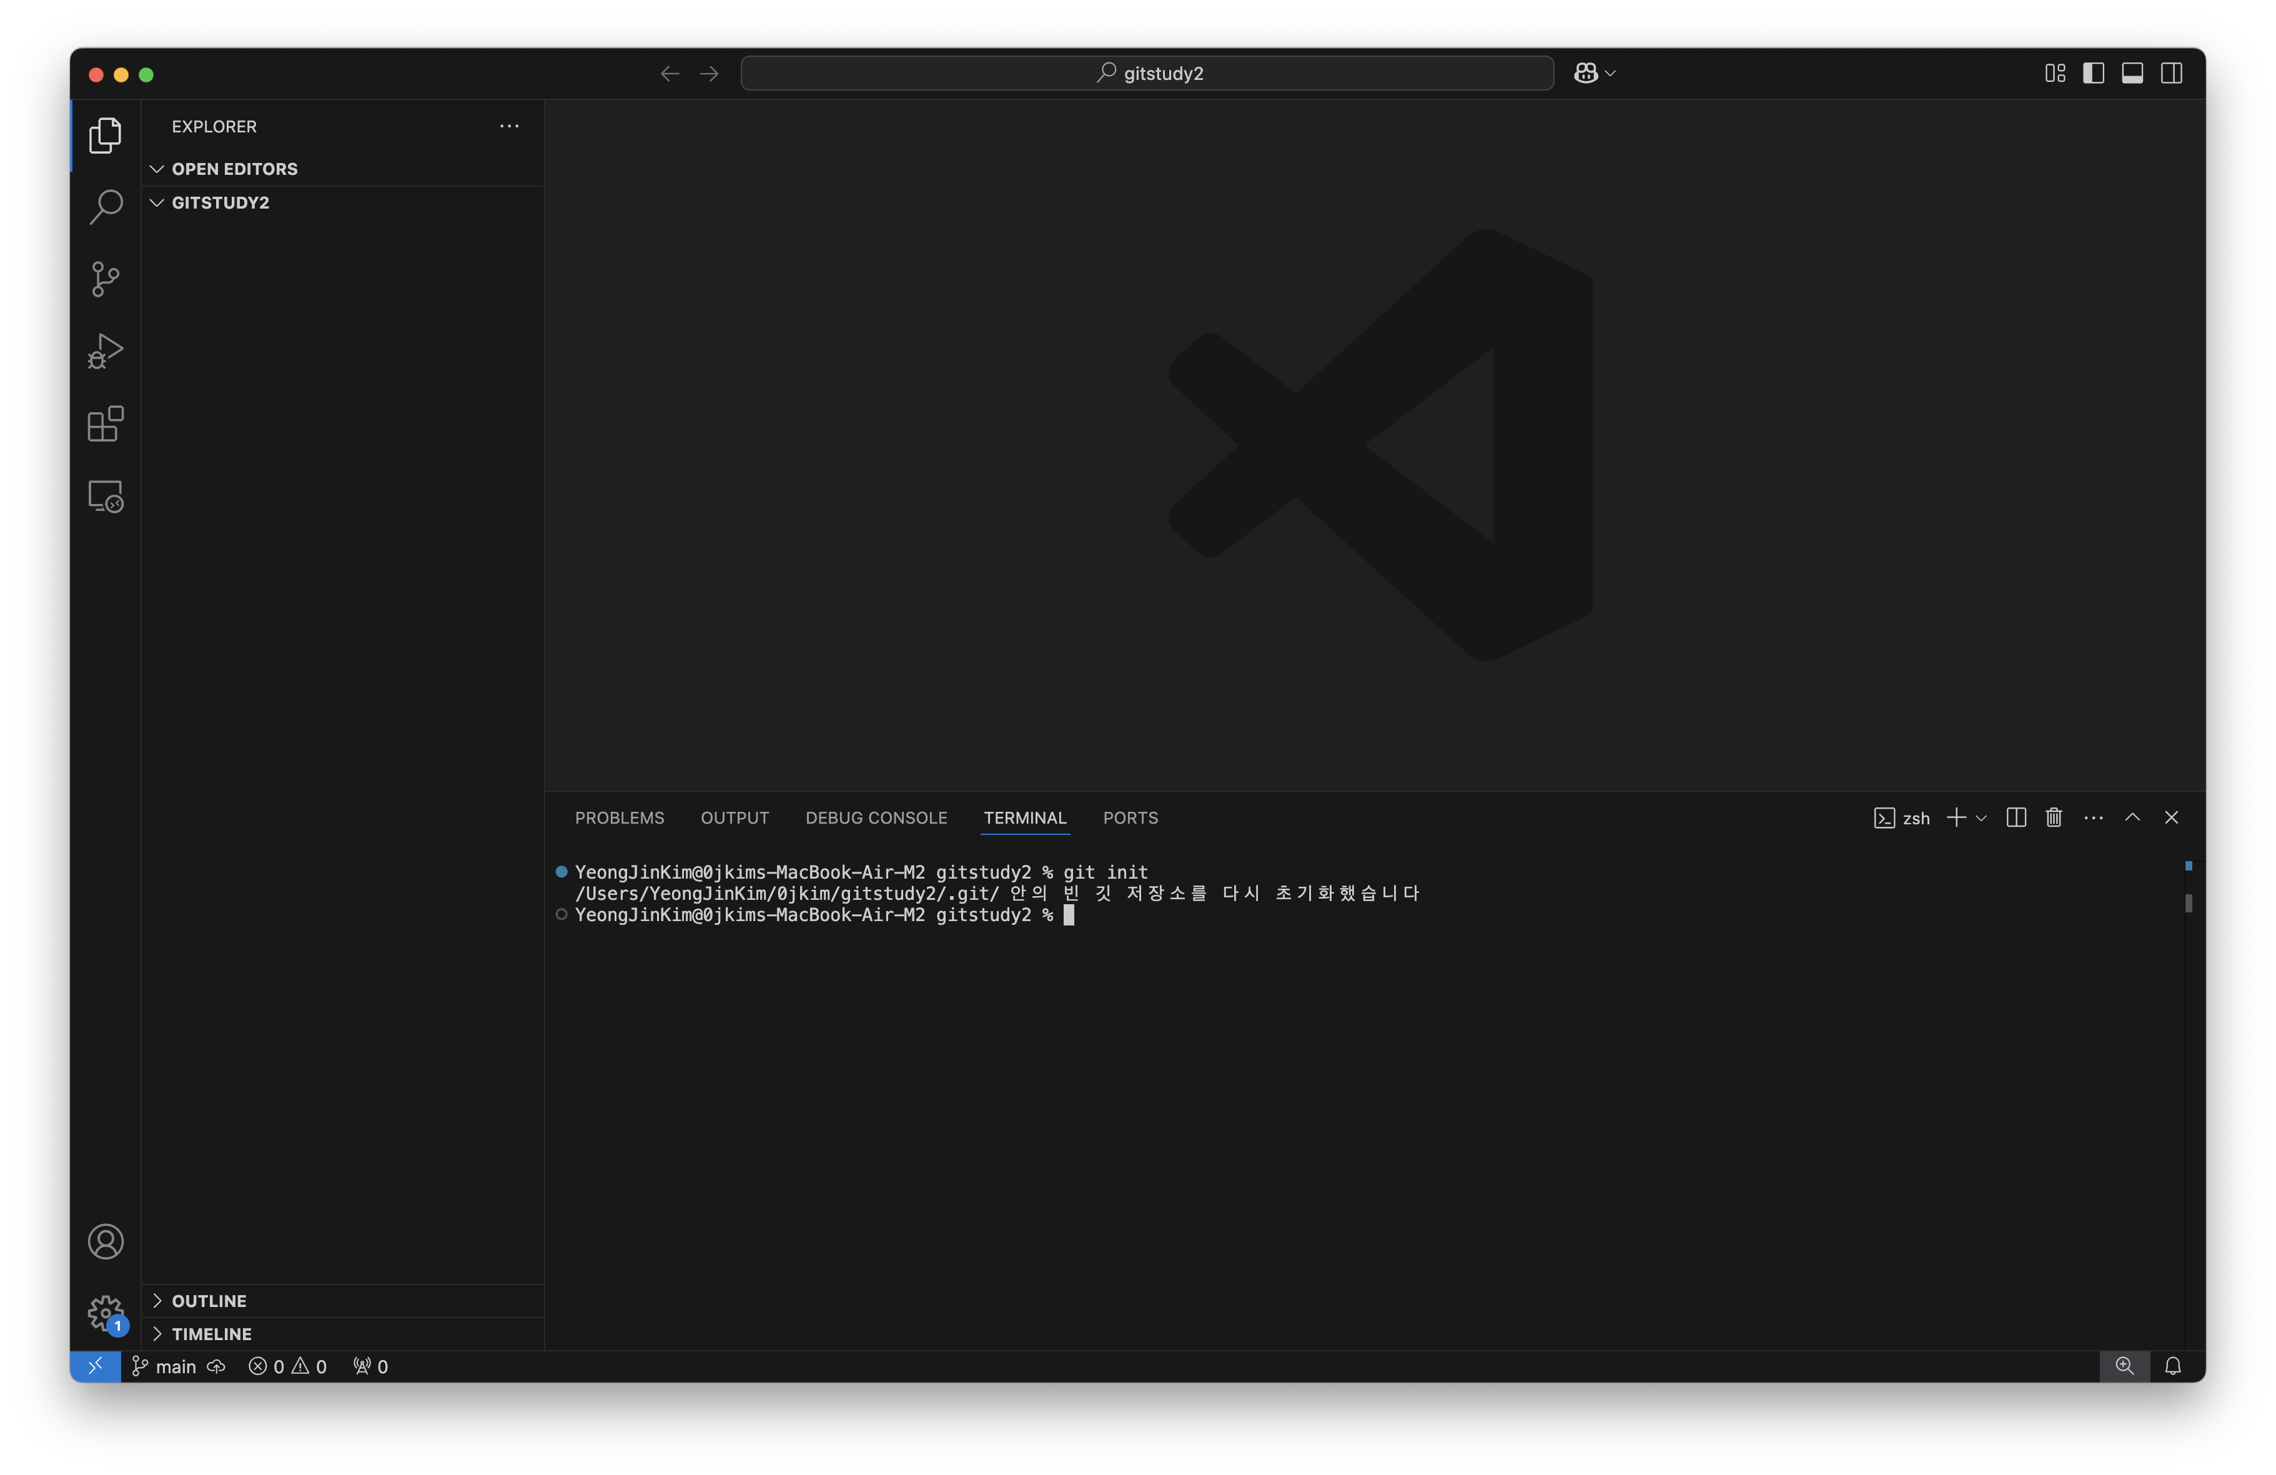This screenshot has height=1475, width=2276.
Task: Open the Explorer view in activity bar
Action: pyautogui.click(x=105, y=135)
